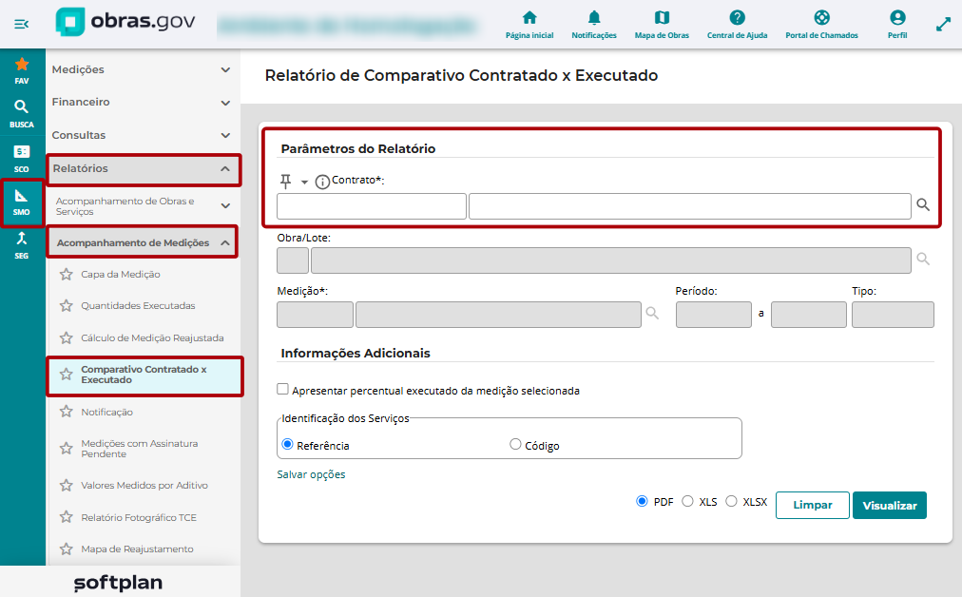Favorite Capa da Medição with its star

(x=67, y=275)
